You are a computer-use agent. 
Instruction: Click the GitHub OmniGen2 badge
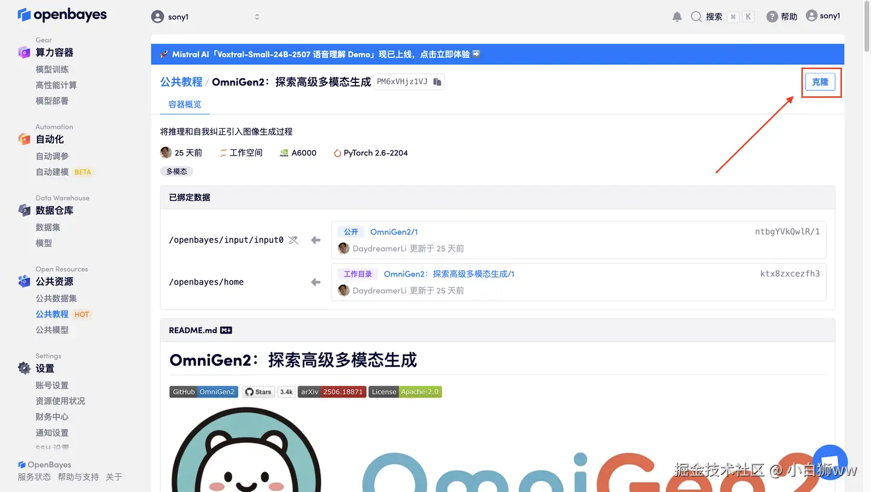pyautogui.click(x=204, y=392)
